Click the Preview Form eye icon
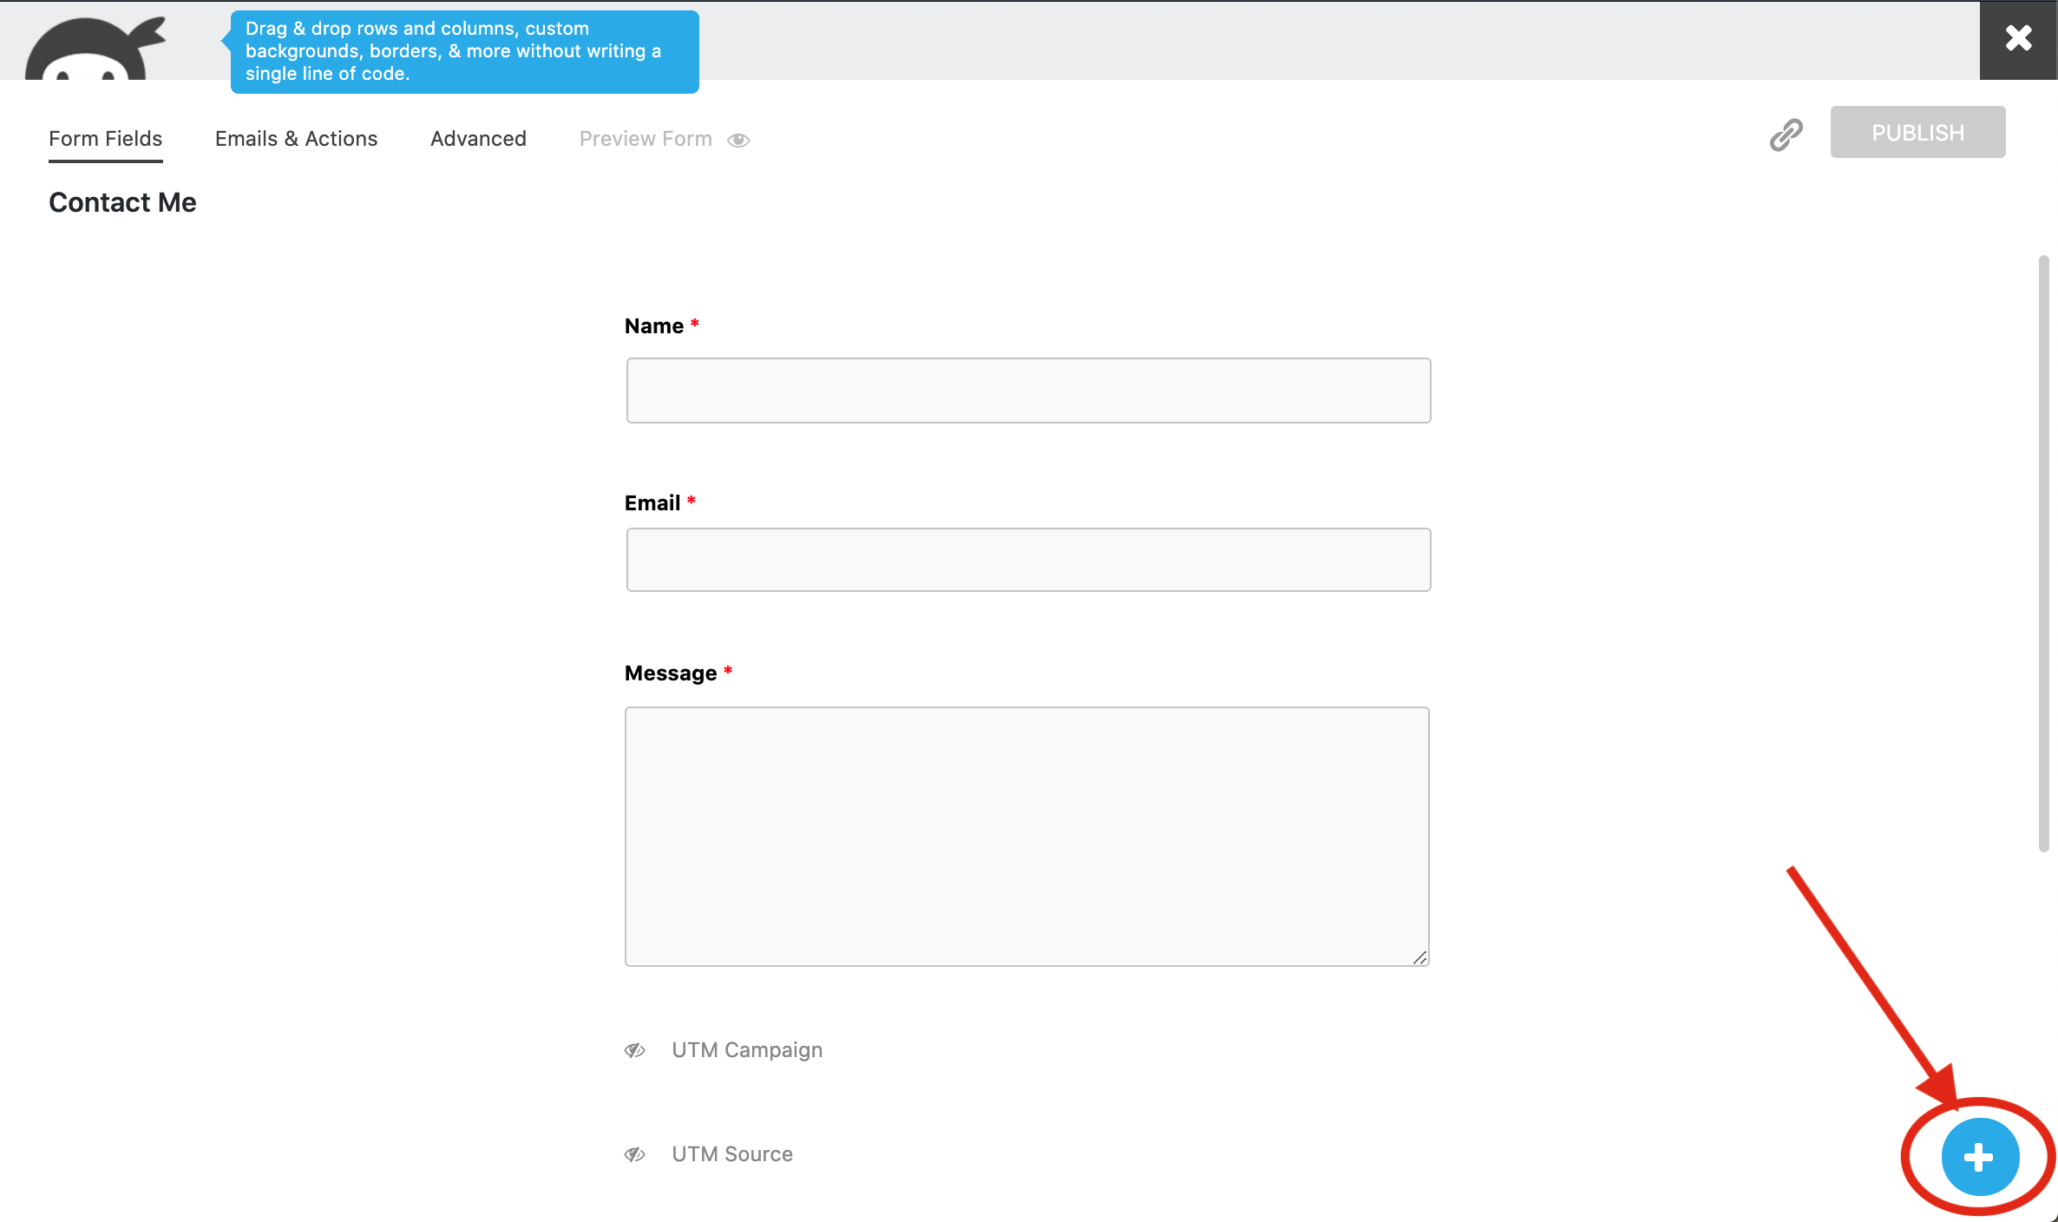The height and width of the screenshot is (1222, 2058). (x=739, y=138)
